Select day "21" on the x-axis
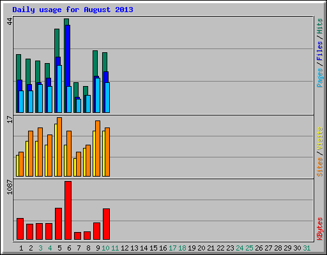Image resolution: width=327 pixels, height=255 pixels. pyautogui.click(x=211, y=248)
